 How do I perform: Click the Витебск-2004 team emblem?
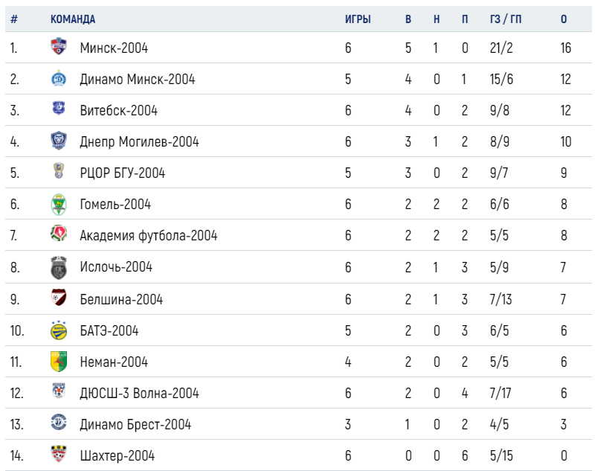(59, 109)
